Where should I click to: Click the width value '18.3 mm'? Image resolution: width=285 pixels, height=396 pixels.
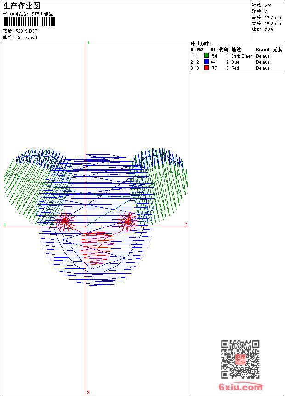pos(273,23)
